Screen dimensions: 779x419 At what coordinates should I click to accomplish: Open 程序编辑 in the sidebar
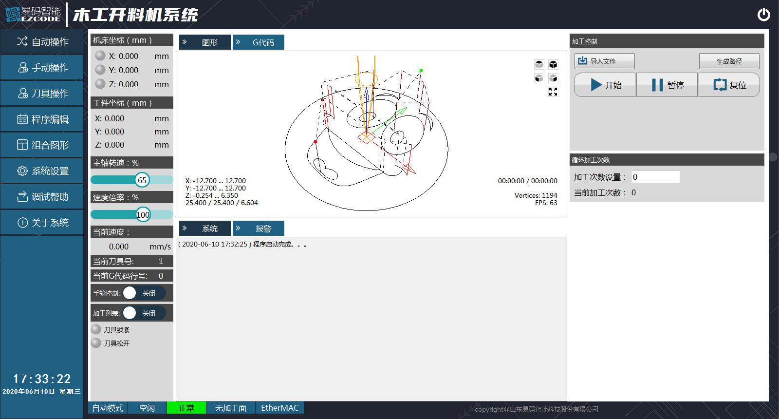coord(42,119)
